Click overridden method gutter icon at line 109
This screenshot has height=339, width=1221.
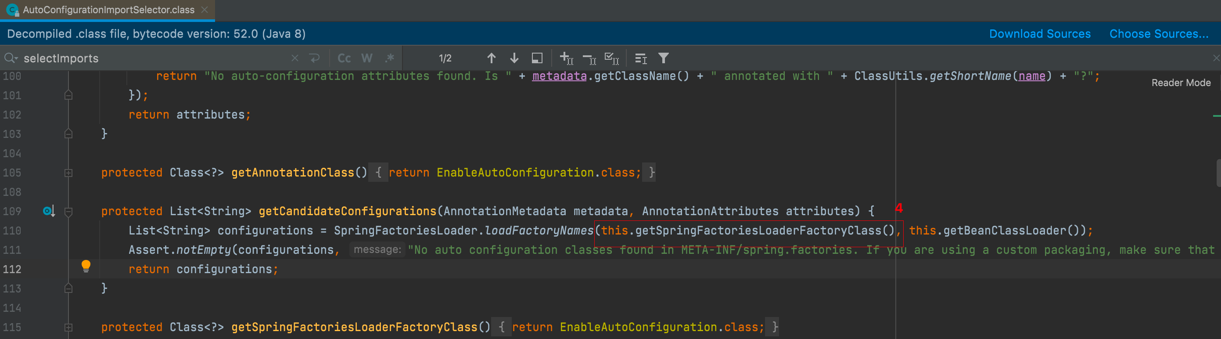49,211
